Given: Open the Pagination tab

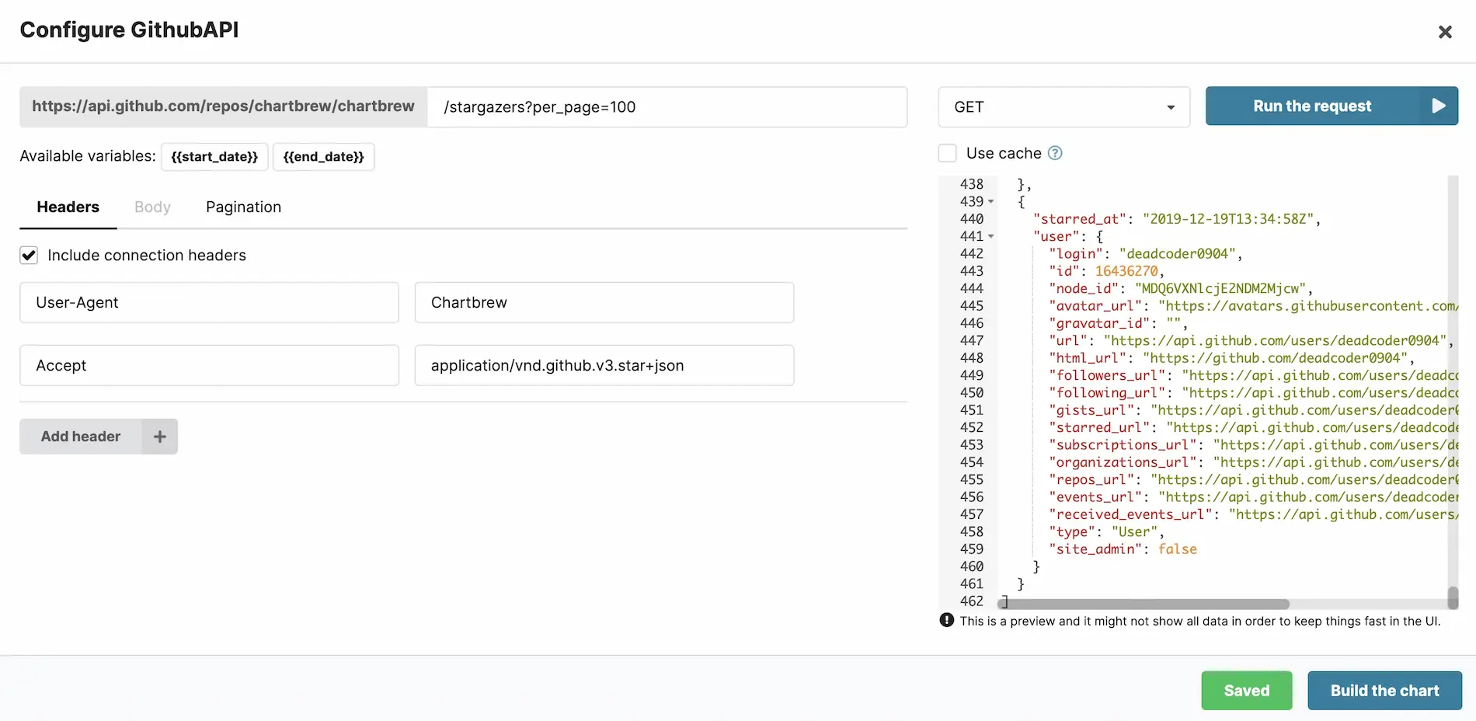Looking at the screenshot, I should pos(243,207).
